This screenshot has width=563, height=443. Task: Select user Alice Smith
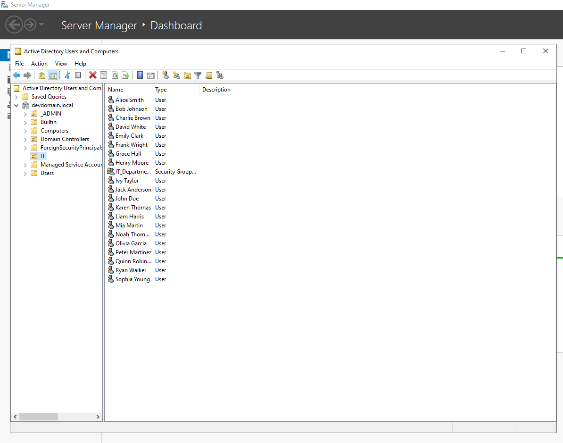pos(130,100)
